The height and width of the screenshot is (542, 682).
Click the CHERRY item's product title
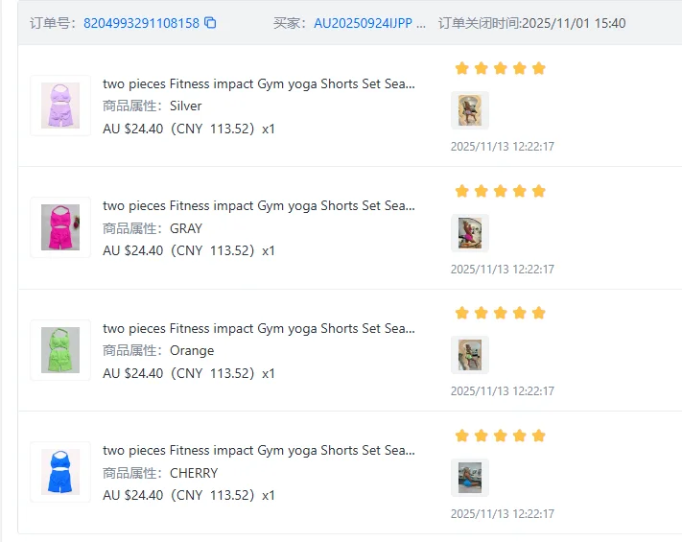(259, 450)
